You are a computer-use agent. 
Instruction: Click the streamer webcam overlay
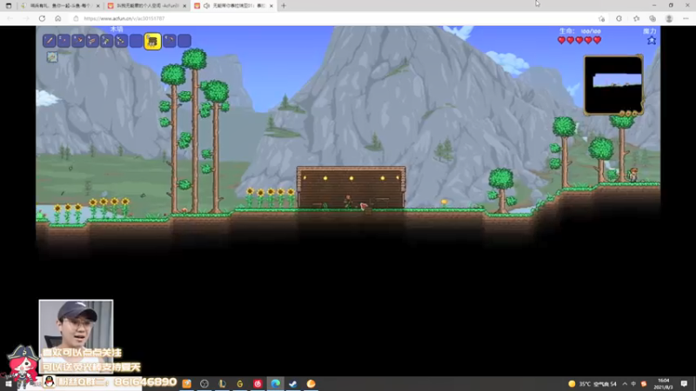[x=76, y=336]
